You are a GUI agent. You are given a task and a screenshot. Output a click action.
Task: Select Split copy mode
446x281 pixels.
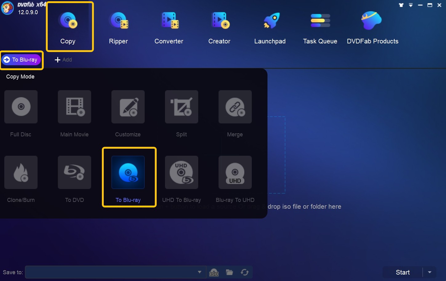pos(182,114)
